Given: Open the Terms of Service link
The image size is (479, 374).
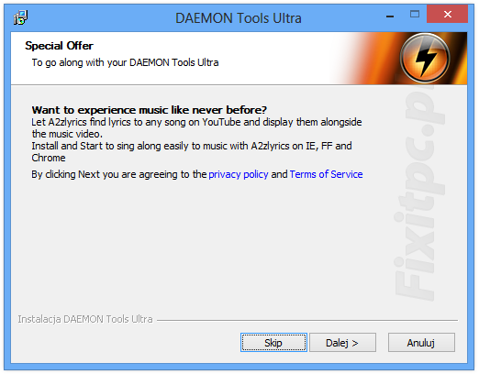Looking at the screenshot, I should click(326, 174).
